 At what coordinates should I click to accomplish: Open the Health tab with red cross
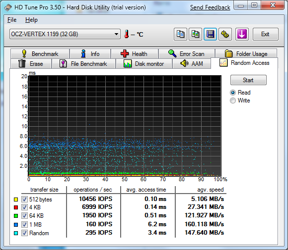(135, 54)
